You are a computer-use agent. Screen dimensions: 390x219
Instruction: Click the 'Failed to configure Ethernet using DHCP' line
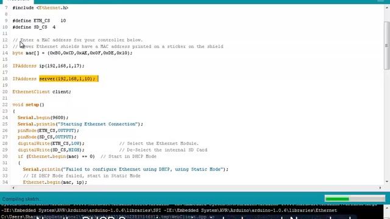point(126,169)
